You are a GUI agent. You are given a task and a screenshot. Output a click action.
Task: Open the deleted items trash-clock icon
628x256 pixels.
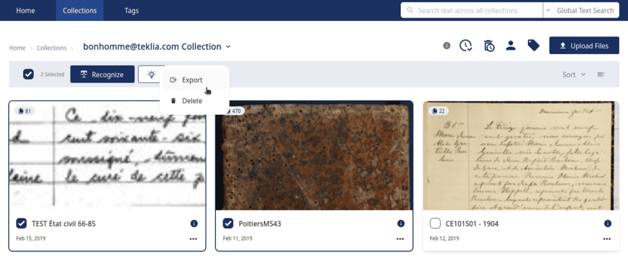[x=489, y=46]
